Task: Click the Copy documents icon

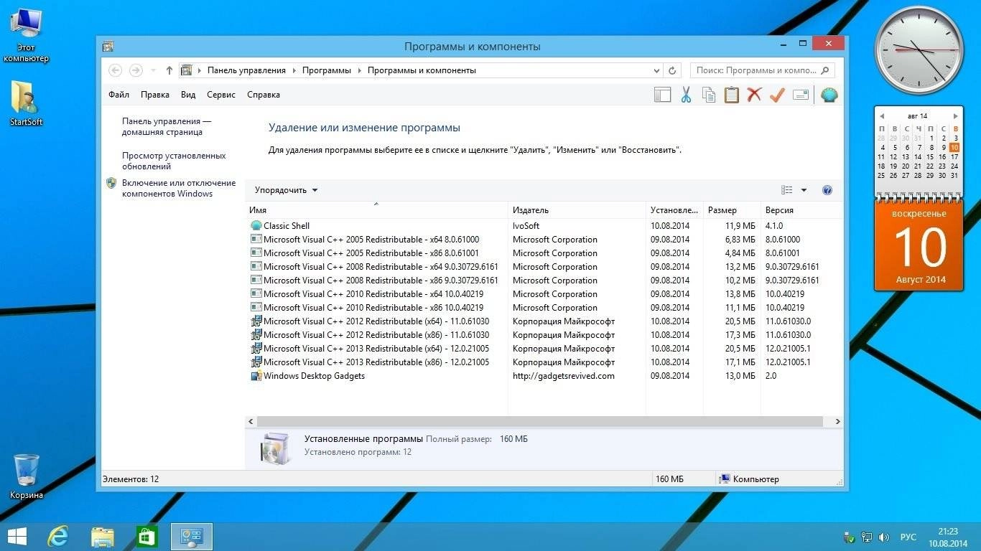Action: [x=709, y=95]
